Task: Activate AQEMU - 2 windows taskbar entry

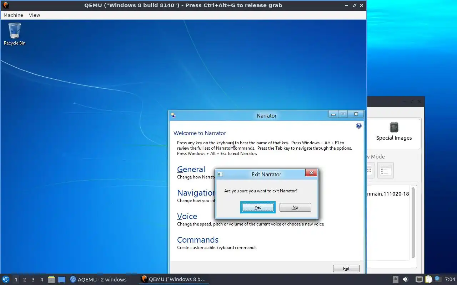Action: pyautogui.click(x=98, y=279)
